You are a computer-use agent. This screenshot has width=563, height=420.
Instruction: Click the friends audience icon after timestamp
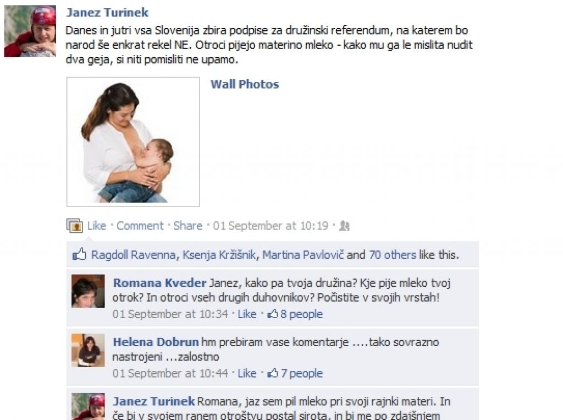(344, 226)
